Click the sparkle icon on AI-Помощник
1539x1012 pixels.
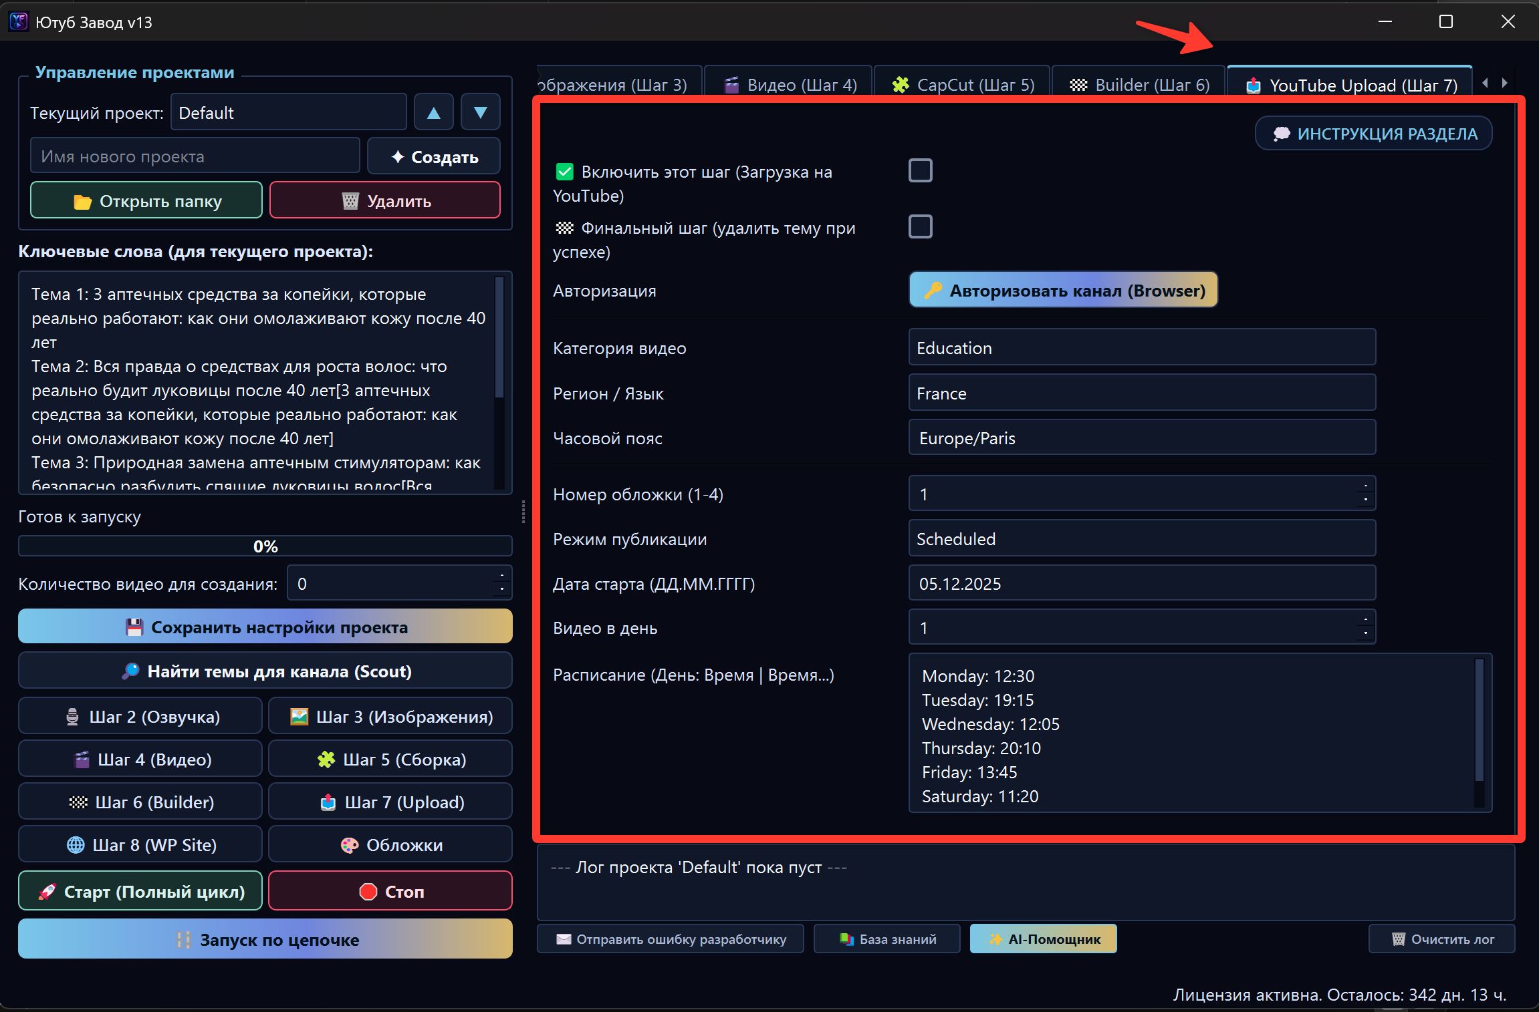[x=995, y=939]
